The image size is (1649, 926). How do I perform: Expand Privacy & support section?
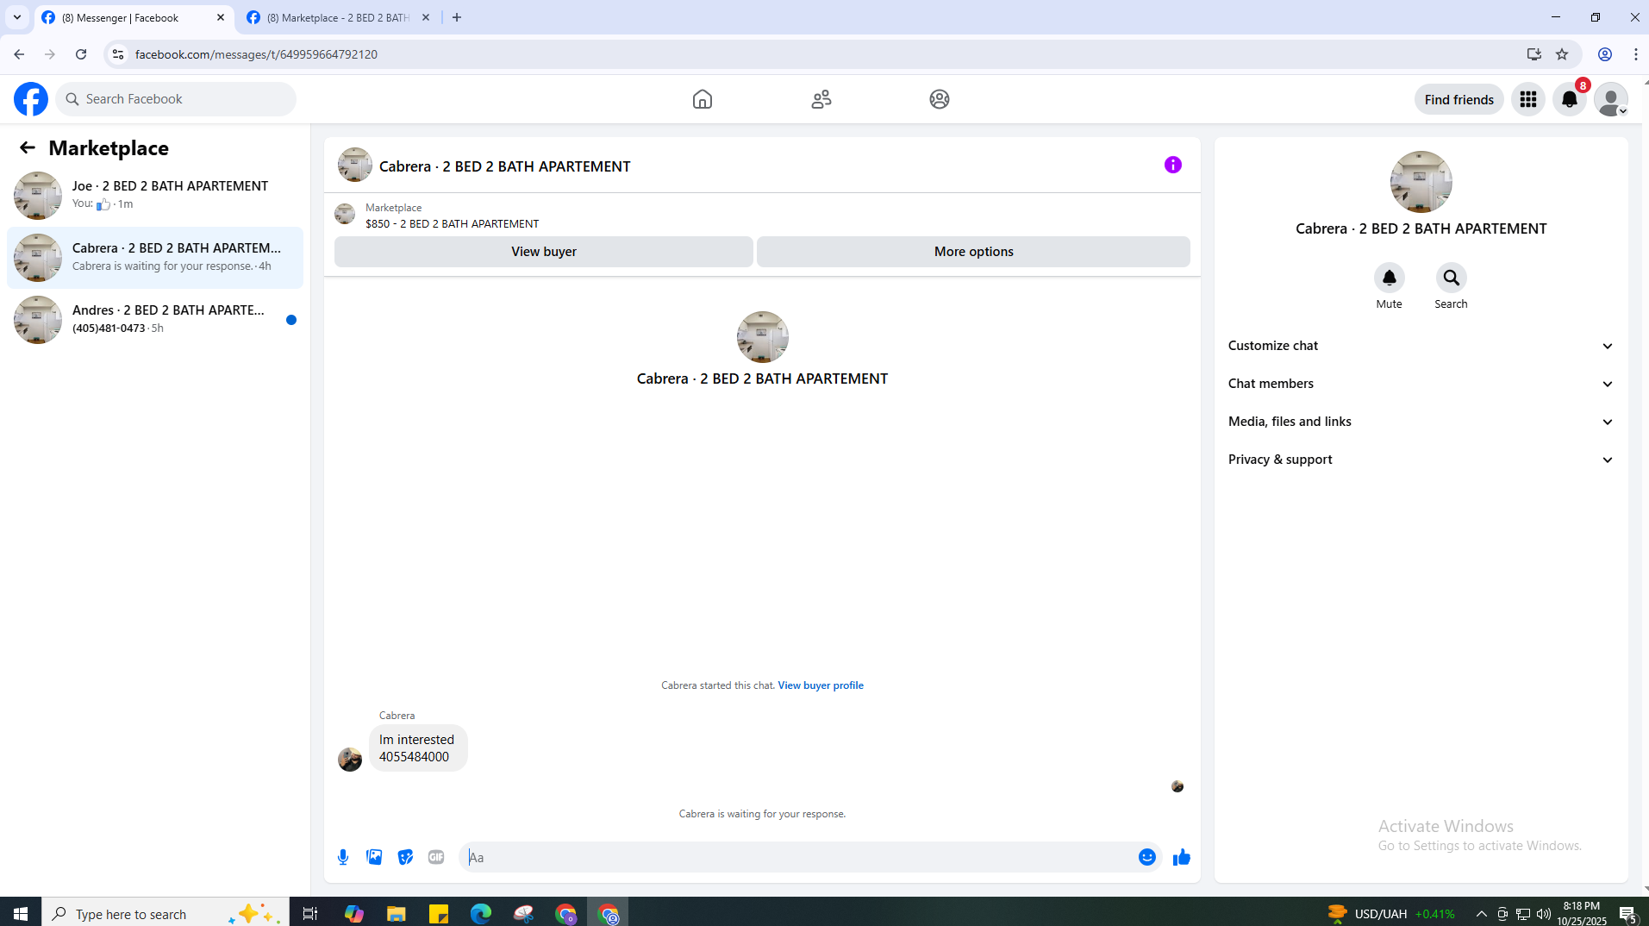click(x=1421, y=460)
